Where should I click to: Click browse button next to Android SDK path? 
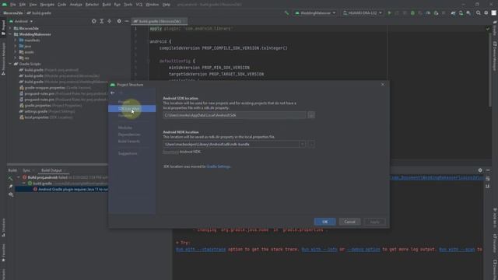point(311,115)
